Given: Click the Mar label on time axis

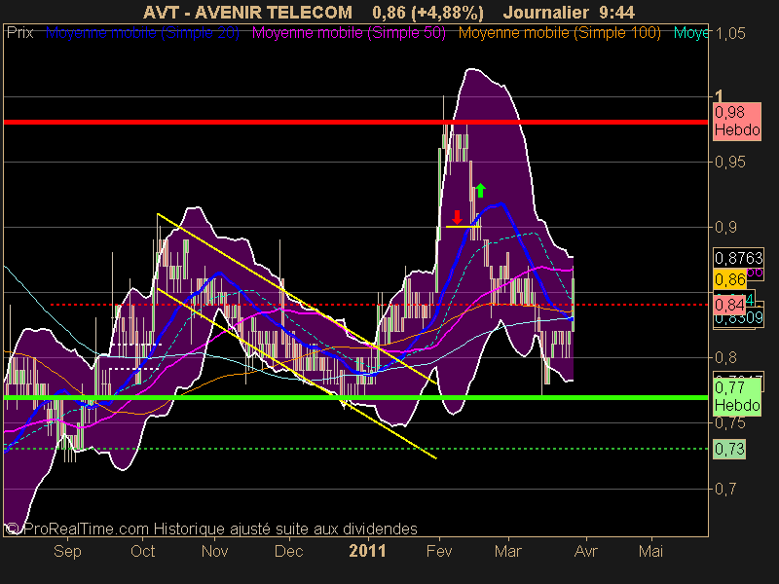Looking at the screenshot, I should pyautogui.click(x=508, y=551).
